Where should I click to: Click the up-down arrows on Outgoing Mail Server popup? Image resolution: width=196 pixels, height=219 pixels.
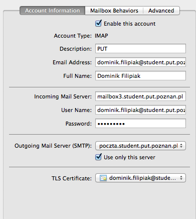pyautogui.click(x=181, y=146)
